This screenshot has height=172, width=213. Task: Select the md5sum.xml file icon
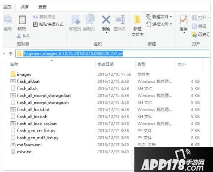tap(13, 145)
